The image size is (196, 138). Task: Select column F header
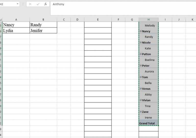pyautogui.click(x=118, y=19)
